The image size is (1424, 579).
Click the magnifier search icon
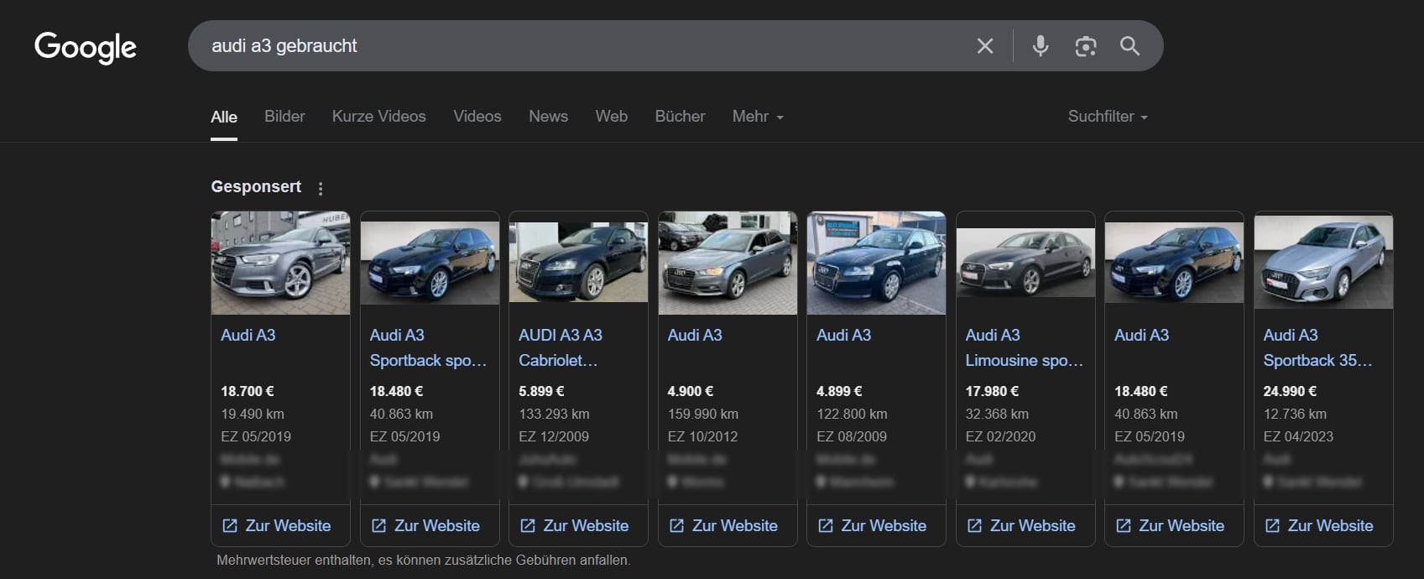point(1130,46)
